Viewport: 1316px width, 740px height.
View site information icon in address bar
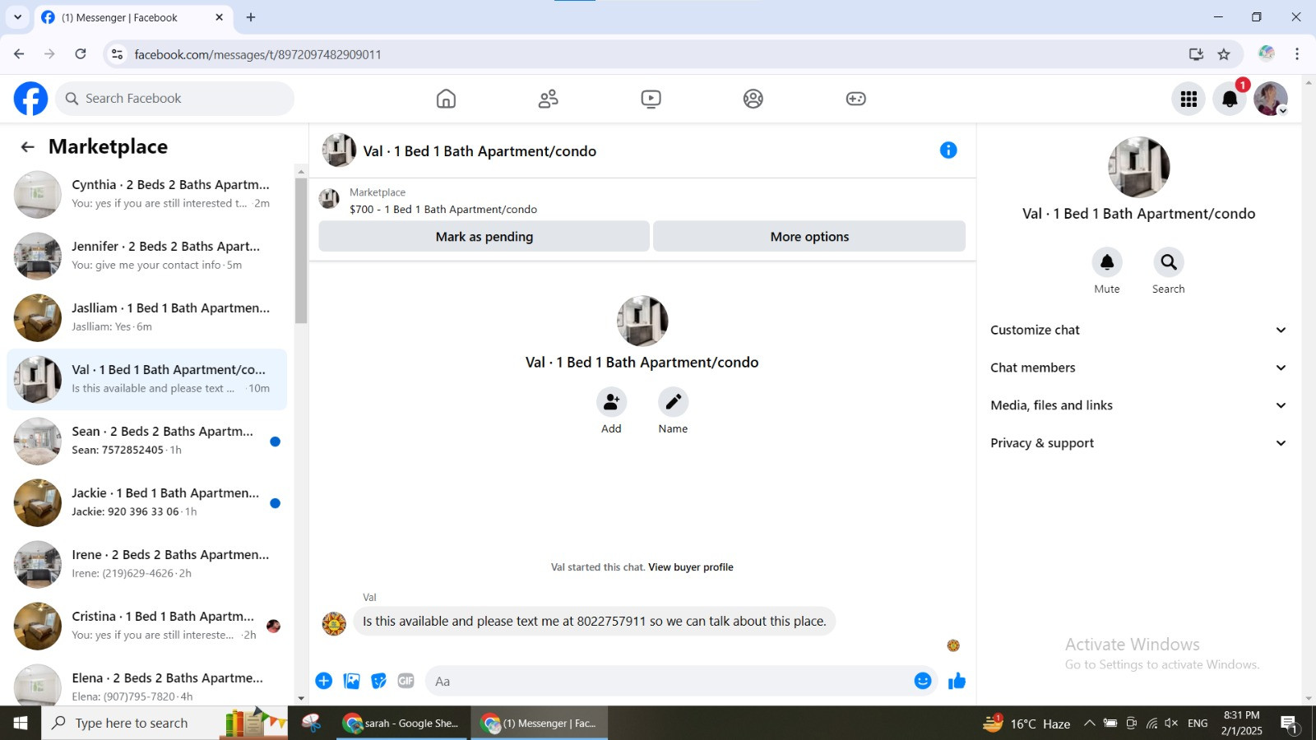(x=117, y=54)
